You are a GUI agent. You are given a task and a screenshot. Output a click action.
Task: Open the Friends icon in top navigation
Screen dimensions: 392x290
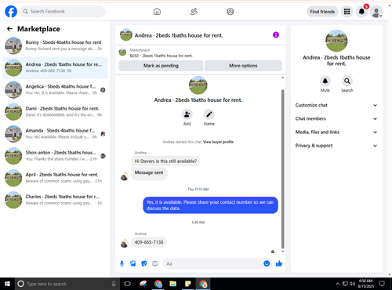pyautogui.click(x=194, y=12)
